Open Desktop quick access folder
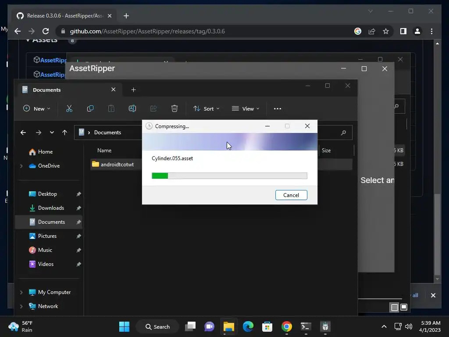This screenshot has width=449, height=337. click(x=47, y=194)
